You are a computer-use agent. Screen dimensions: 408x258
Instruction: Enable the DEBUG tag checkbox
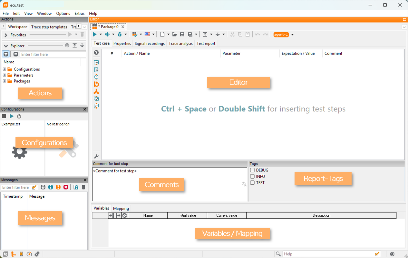tap(252, 170)
